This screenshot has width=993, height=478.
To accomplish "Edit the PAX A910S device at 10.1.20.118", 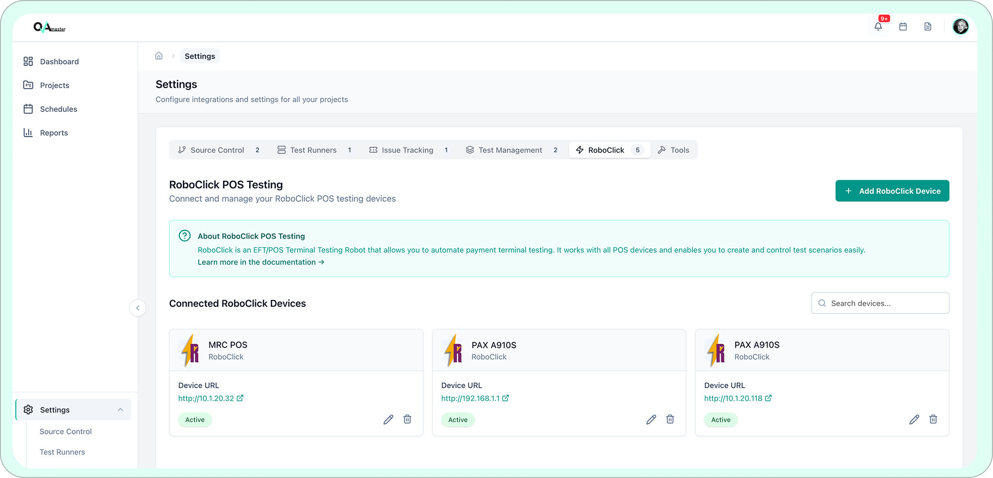I will coord(914,420).
